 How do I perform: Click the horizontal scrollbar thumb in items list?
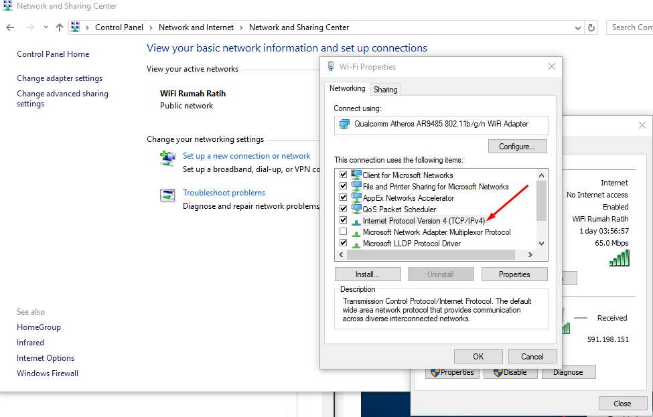431,255
